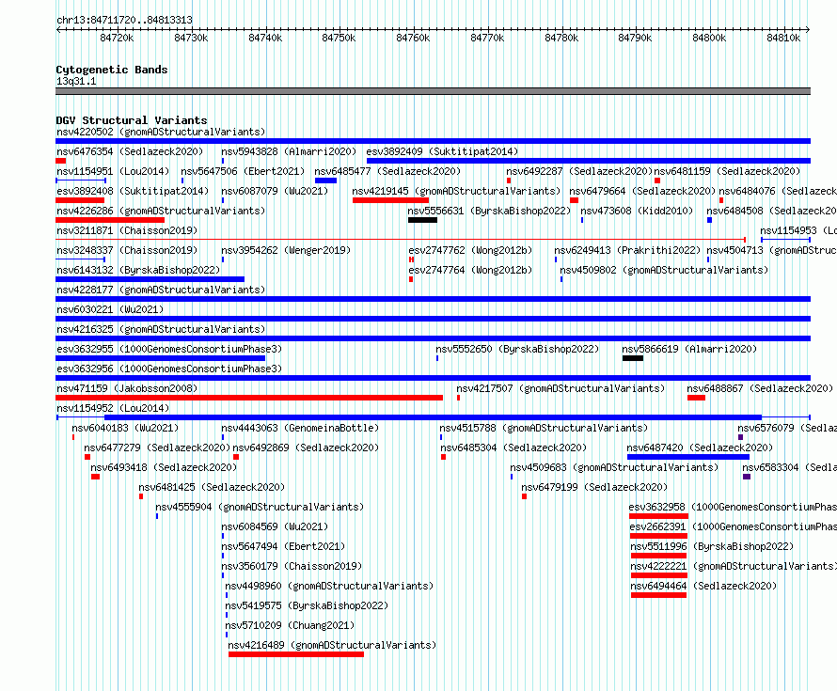Select nsv5419575 (ByrskaBishop2022) label
837x691 pixels.
[307, 605]
